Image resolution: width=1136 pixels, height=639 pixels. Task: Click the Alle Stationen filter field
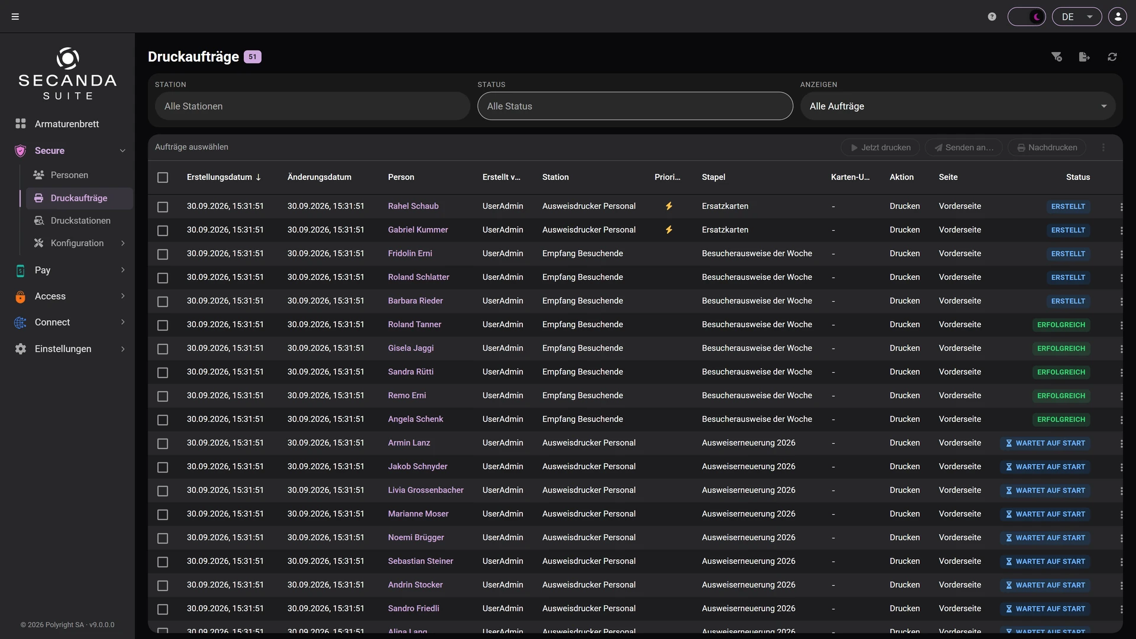pyautogui.click(x=312, y=106)
